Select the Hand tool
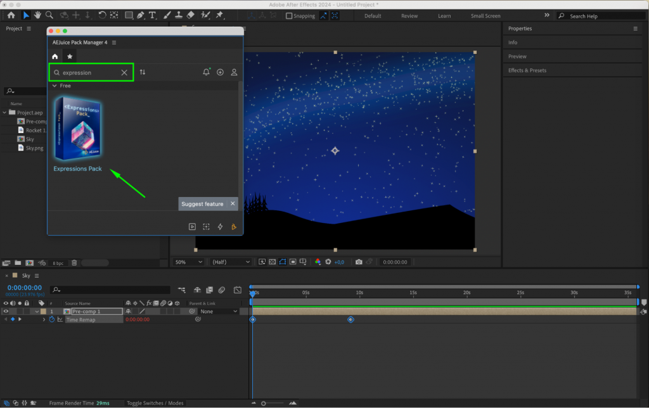This screenshot has height=408, width=649. 38,15
